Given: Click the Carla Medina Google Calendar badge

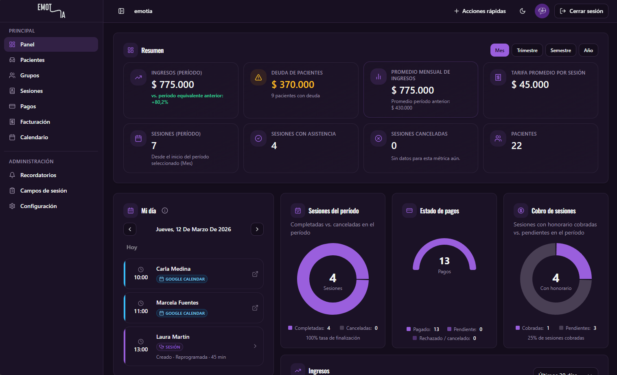Looking at the screenshot, I should 182,279.
